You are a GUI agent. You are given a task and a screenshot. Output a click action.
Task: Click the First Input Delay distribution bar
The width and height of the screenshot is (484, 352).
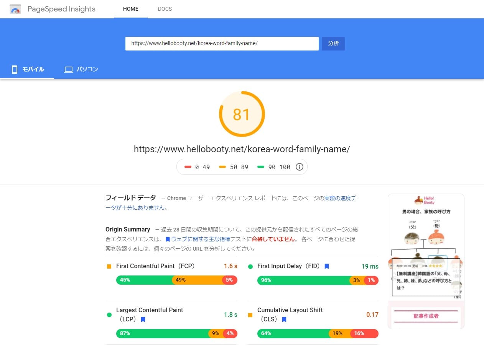(x=318, y=280)
